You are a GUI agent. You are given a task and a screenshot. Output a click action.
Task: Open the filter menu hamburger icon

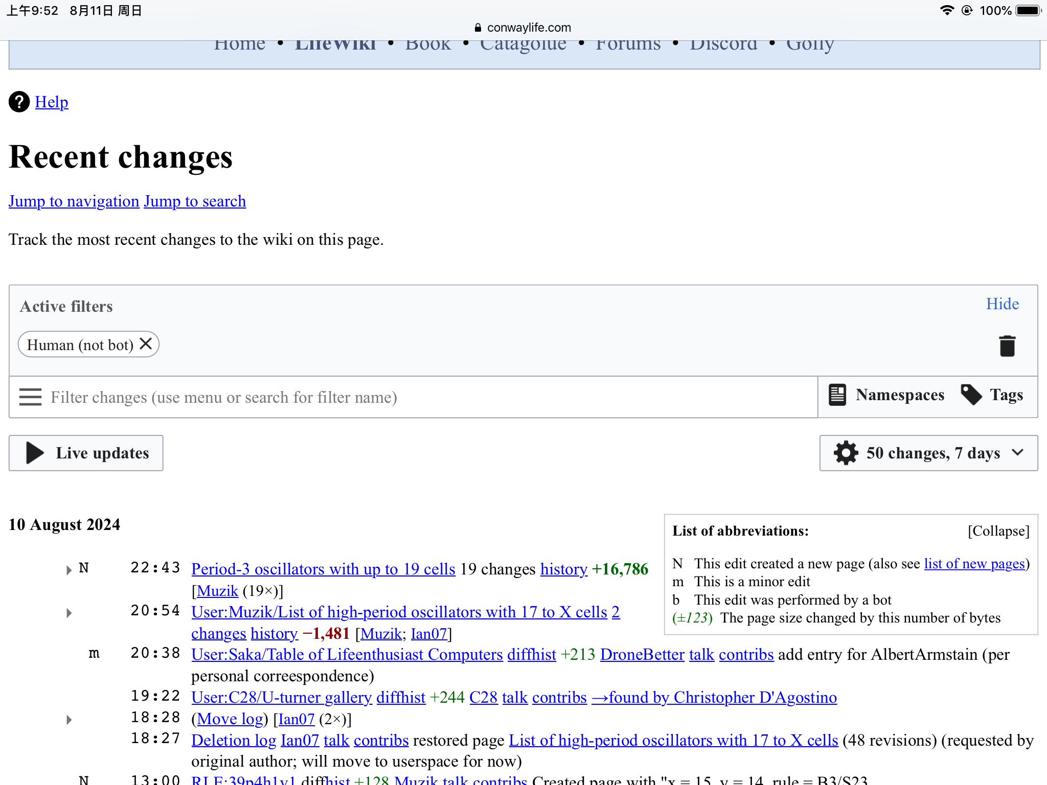(x=30, y=397)
